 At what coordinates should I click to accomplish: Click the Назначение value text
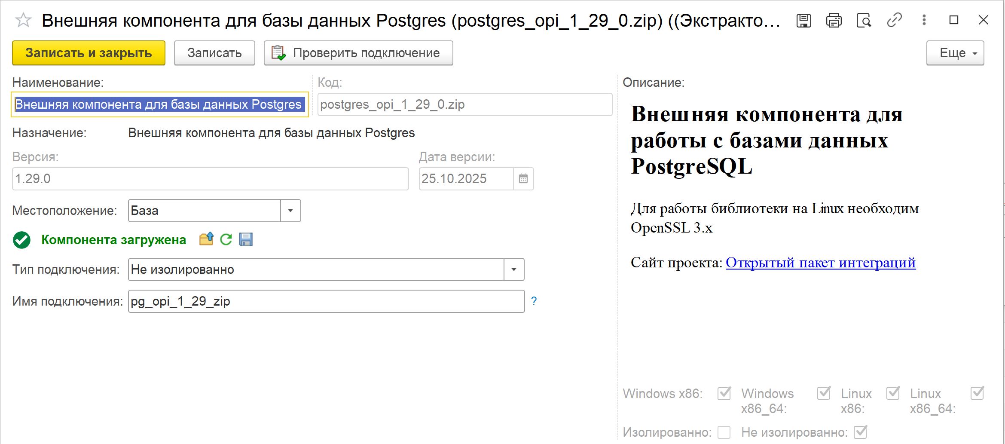(272, 133)
